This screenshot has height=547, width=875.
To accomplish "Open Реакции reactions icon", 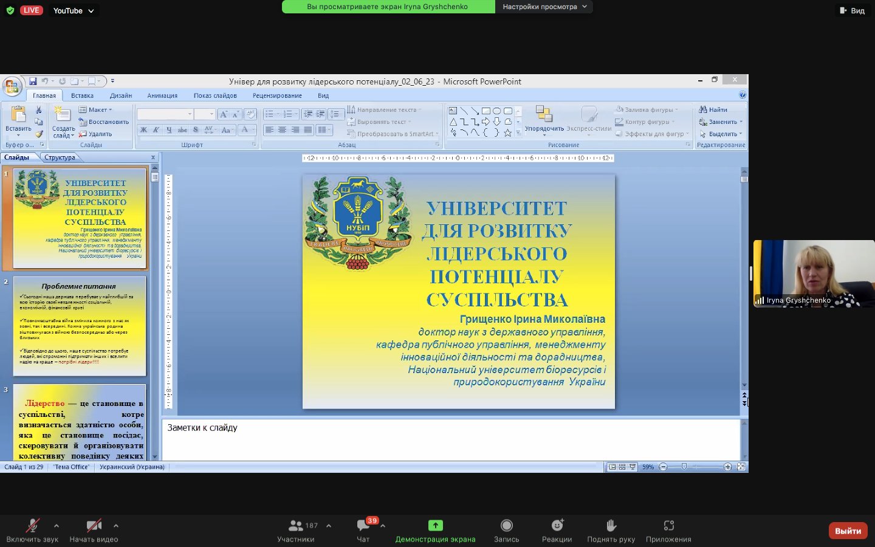I will click(557, 526).
